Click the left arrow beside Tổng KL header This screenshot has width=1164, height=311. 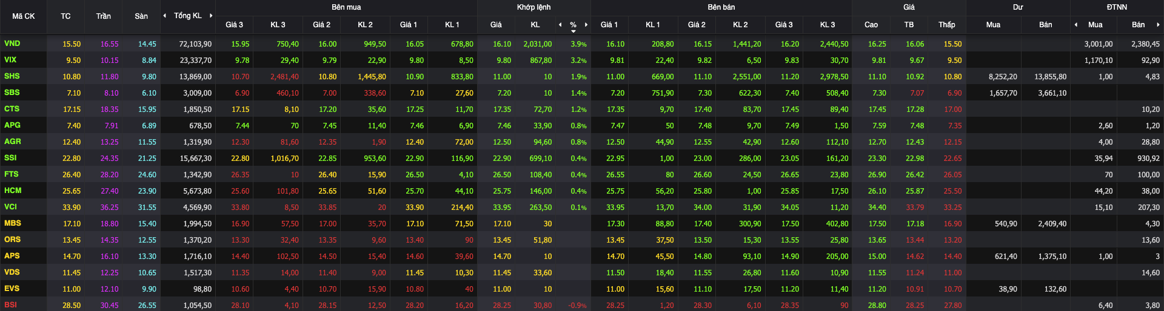pos(165,16)
